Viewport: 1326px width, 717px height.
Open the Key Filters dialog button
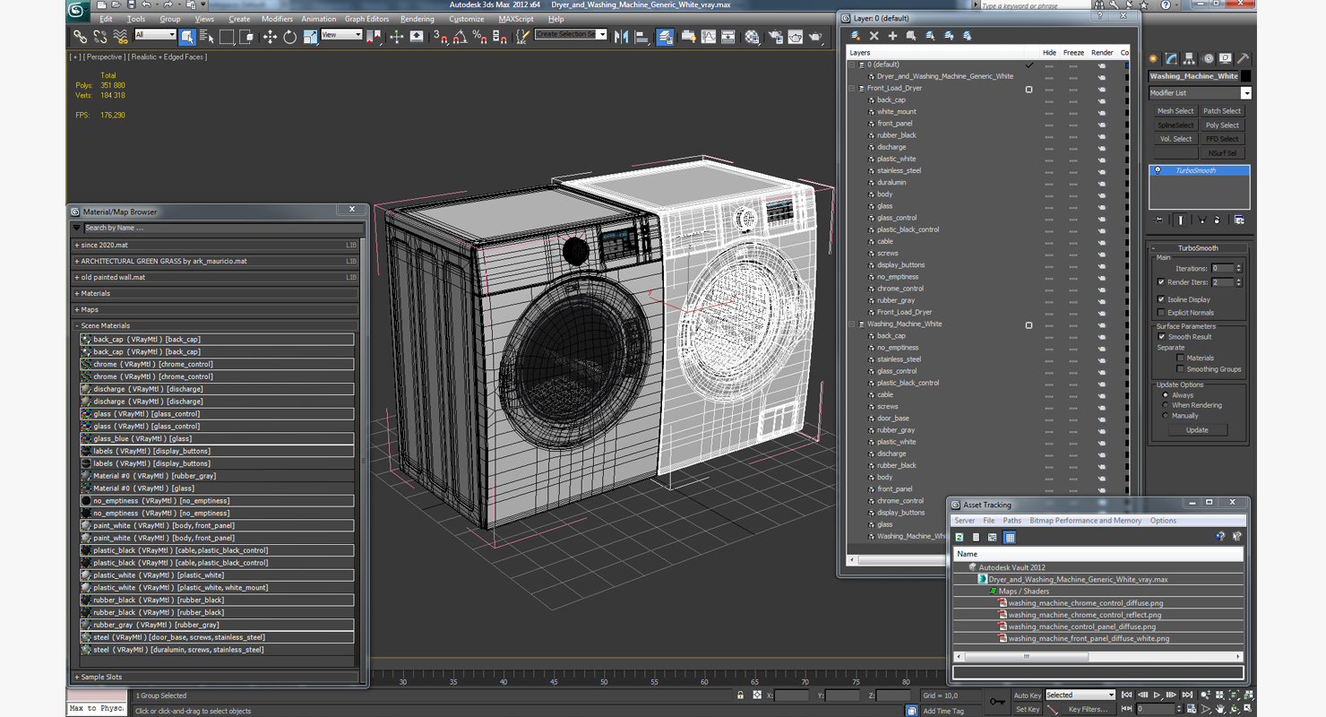click(1089, 709)
